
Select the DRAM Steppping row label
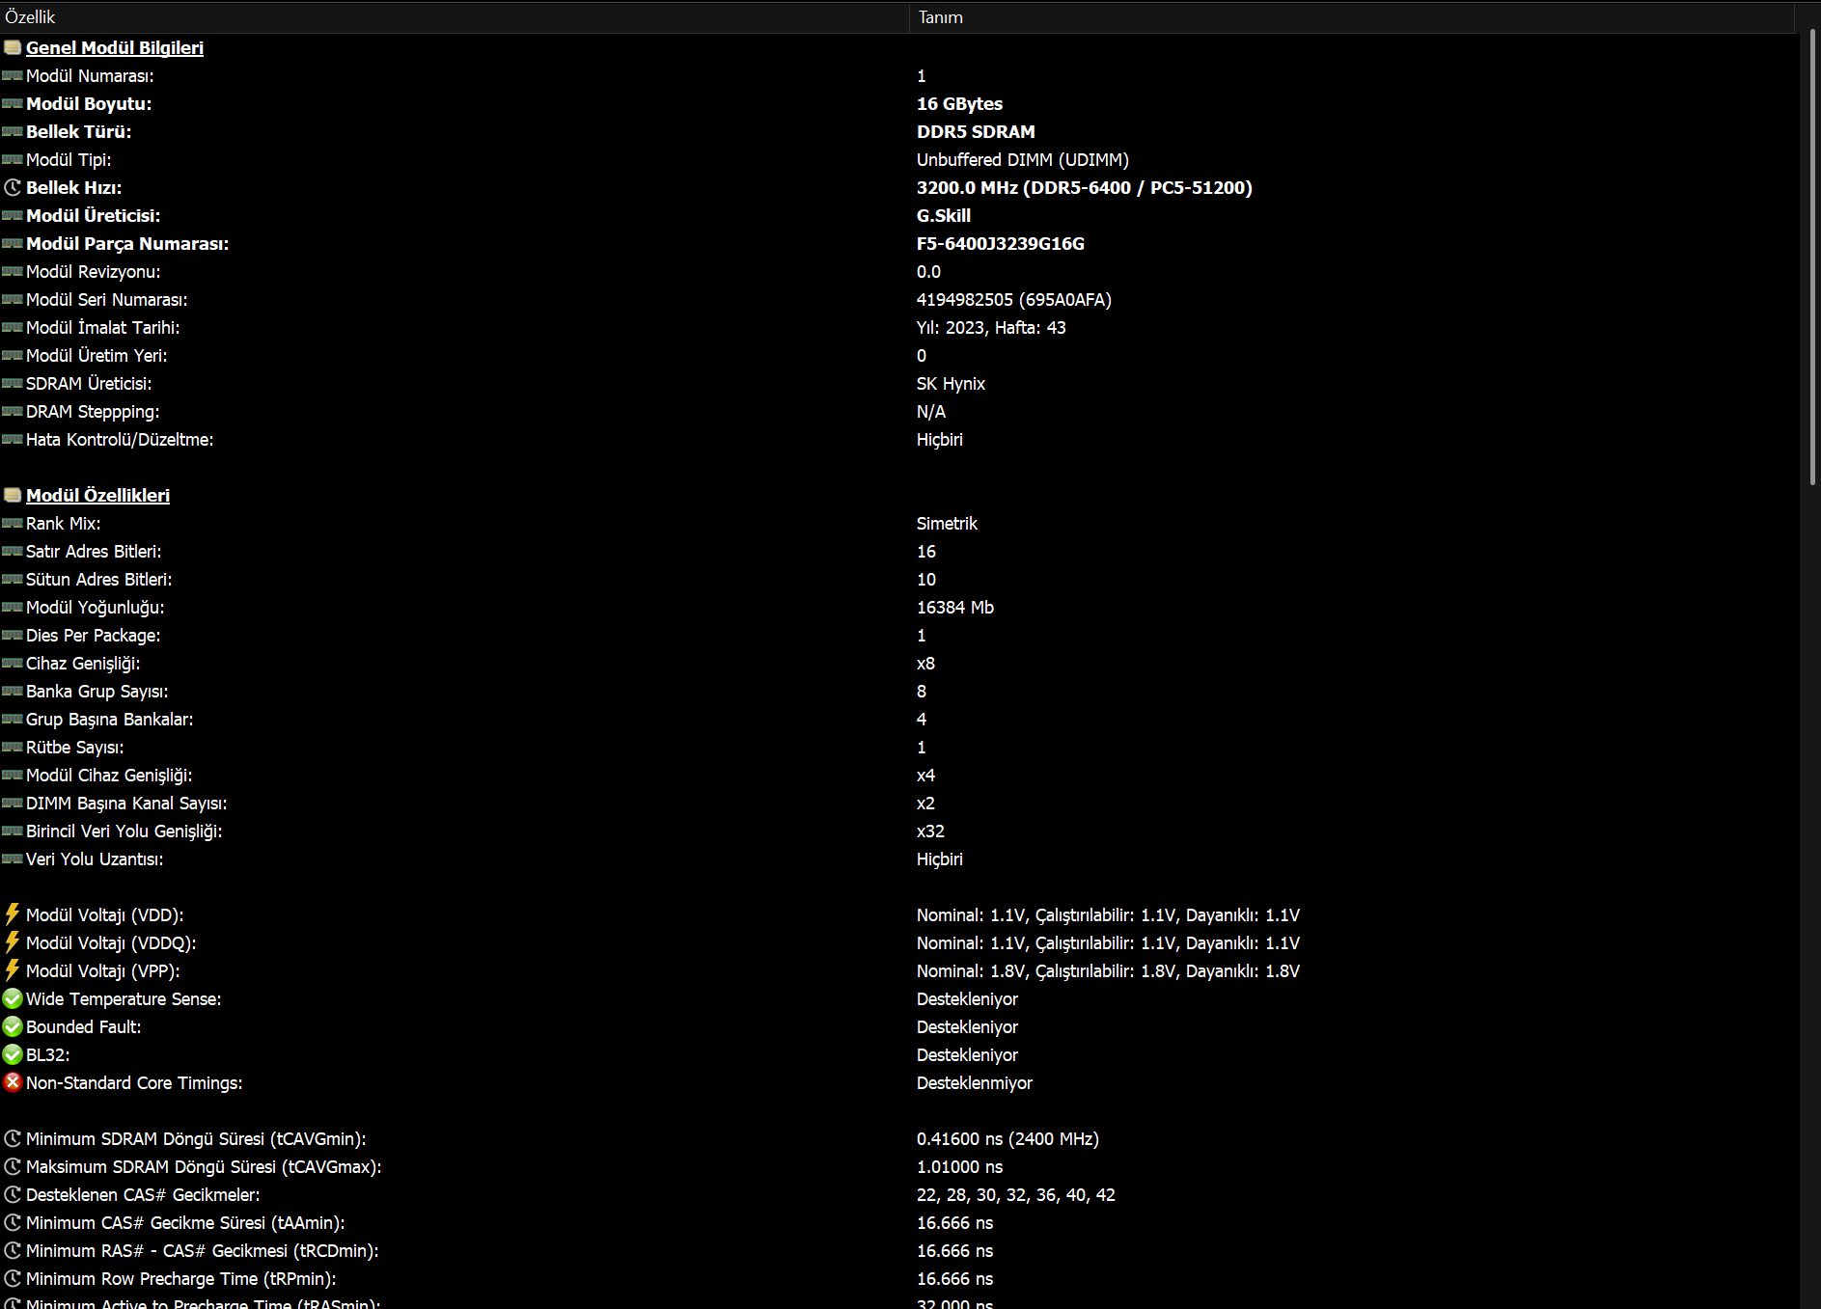tap(93, 411)
